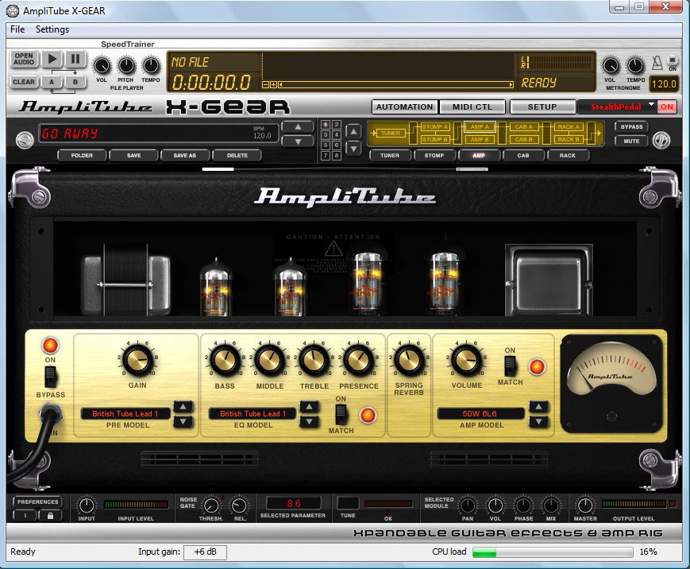Select the CAB A block in signal chain
The width and height of the screenshot is (690, 569).
coord(524,127)
